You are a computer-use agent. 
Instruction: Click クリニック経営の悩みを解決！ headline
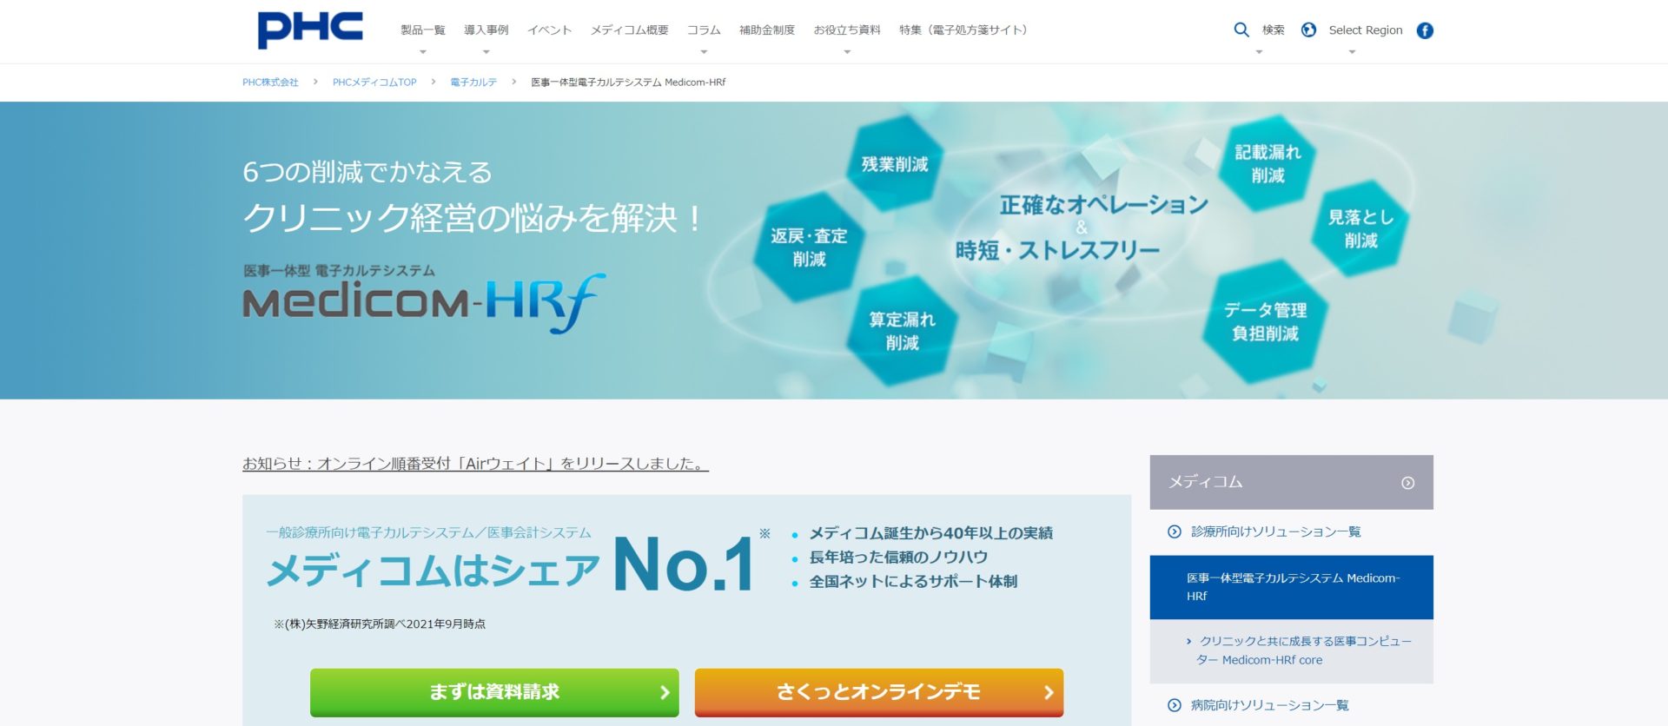coord(474,218)
